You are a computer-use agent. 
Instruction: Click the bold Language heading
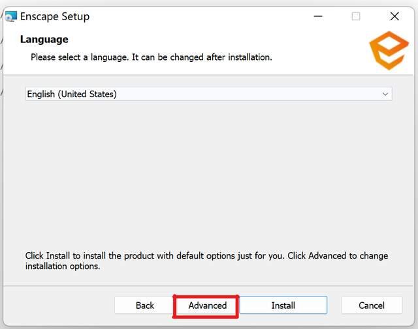tap(44, 40)
